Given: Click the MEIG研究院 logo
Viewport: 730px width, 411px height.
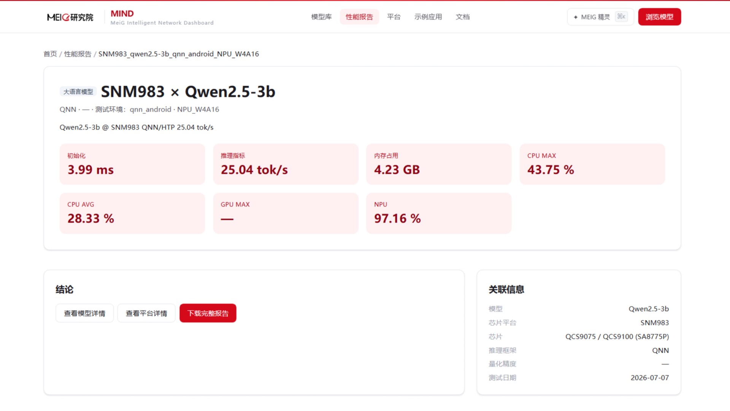Looking at the screenshot, I should pos(70,17).
